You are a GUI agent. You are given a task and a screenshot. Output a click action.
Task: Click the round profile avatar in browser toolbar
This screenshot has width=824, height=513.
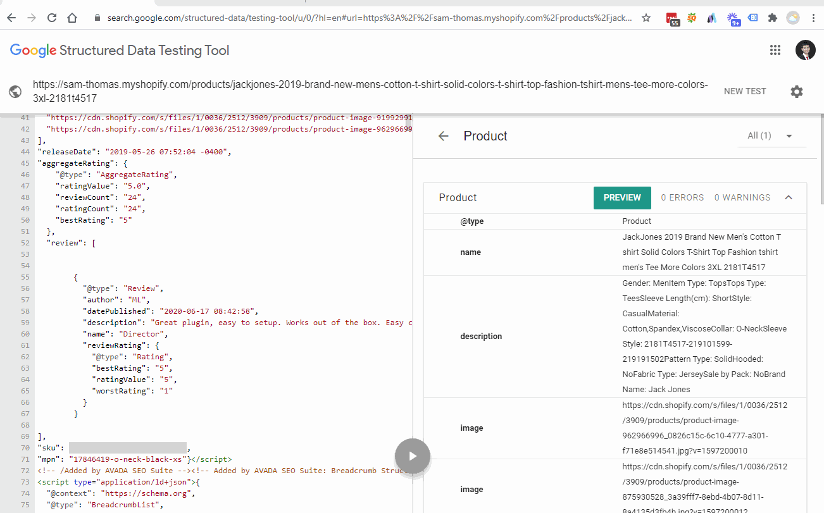[x=792, y=18]
